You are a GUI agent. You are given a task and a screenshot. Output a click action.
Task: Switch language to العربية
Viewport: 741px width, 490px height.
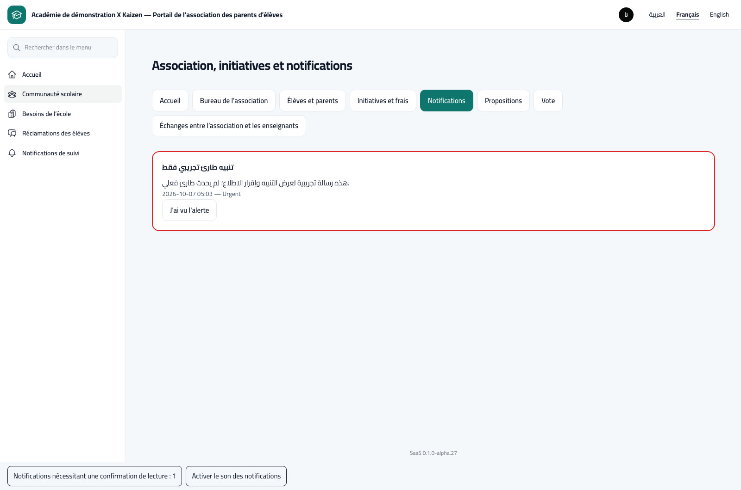pyautogui.click(x=657, y=15)
